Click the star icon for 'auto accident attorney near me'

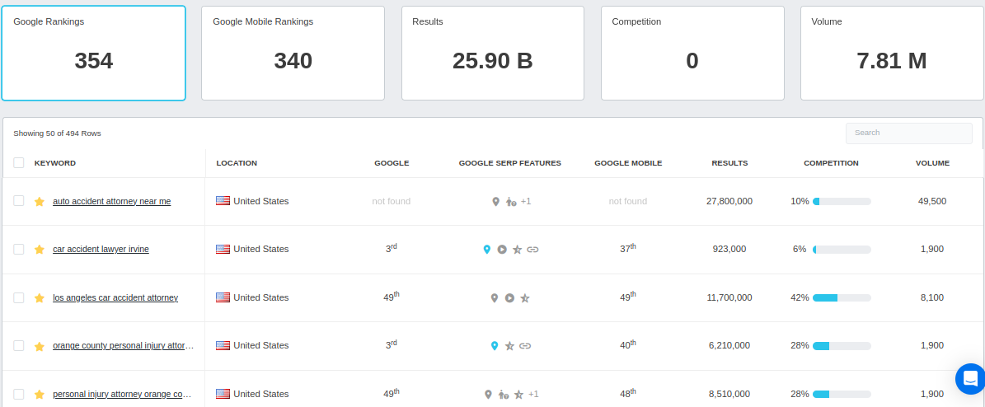click(39, 201)
